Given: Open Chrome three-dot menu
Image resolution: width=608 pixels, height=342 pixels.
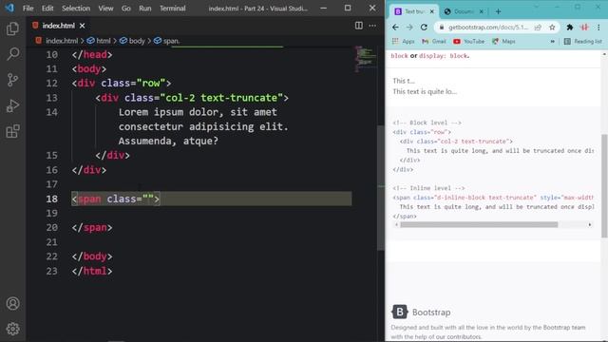Looking at the screenshot, I should (598, 28).
